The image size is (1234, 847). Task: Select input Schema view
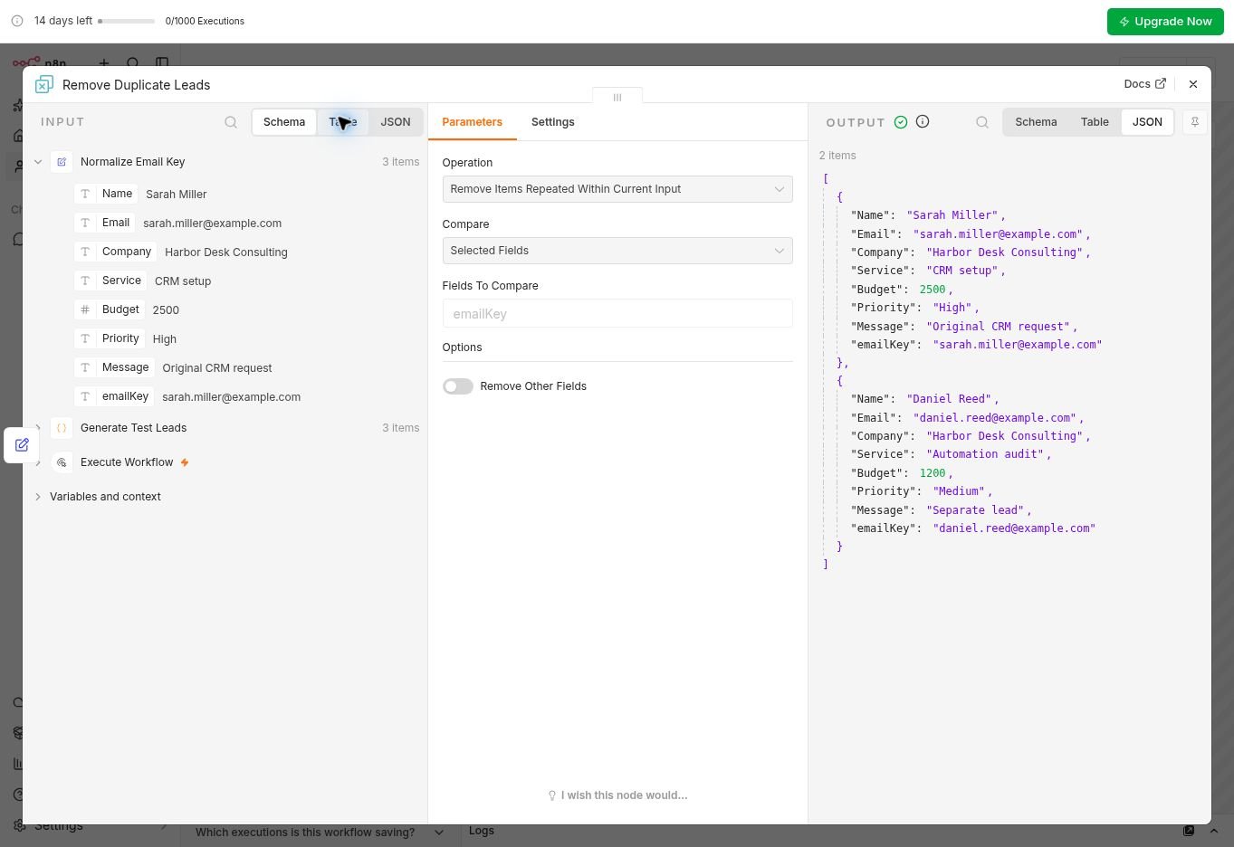coord(284,122)
